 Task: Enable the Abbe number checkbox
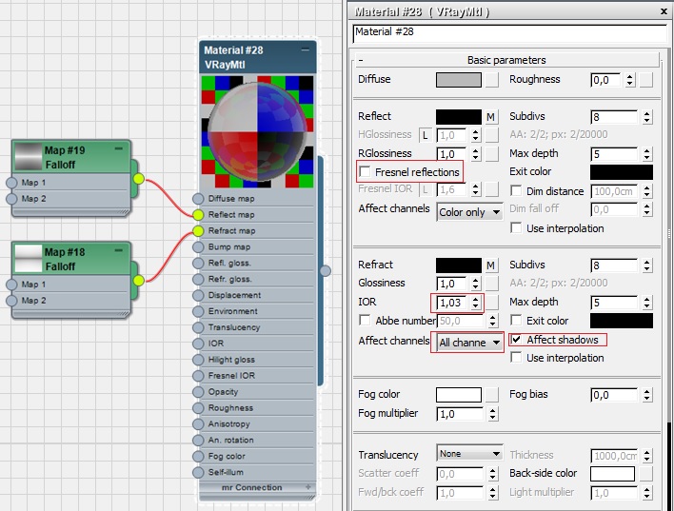click(x=365, y=320)
